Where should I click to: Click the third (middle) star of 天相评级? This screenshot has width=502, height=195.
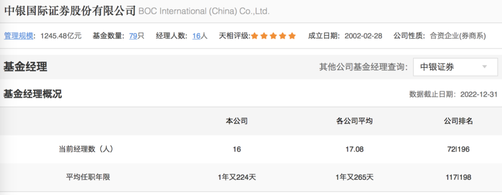pos(273,36)
